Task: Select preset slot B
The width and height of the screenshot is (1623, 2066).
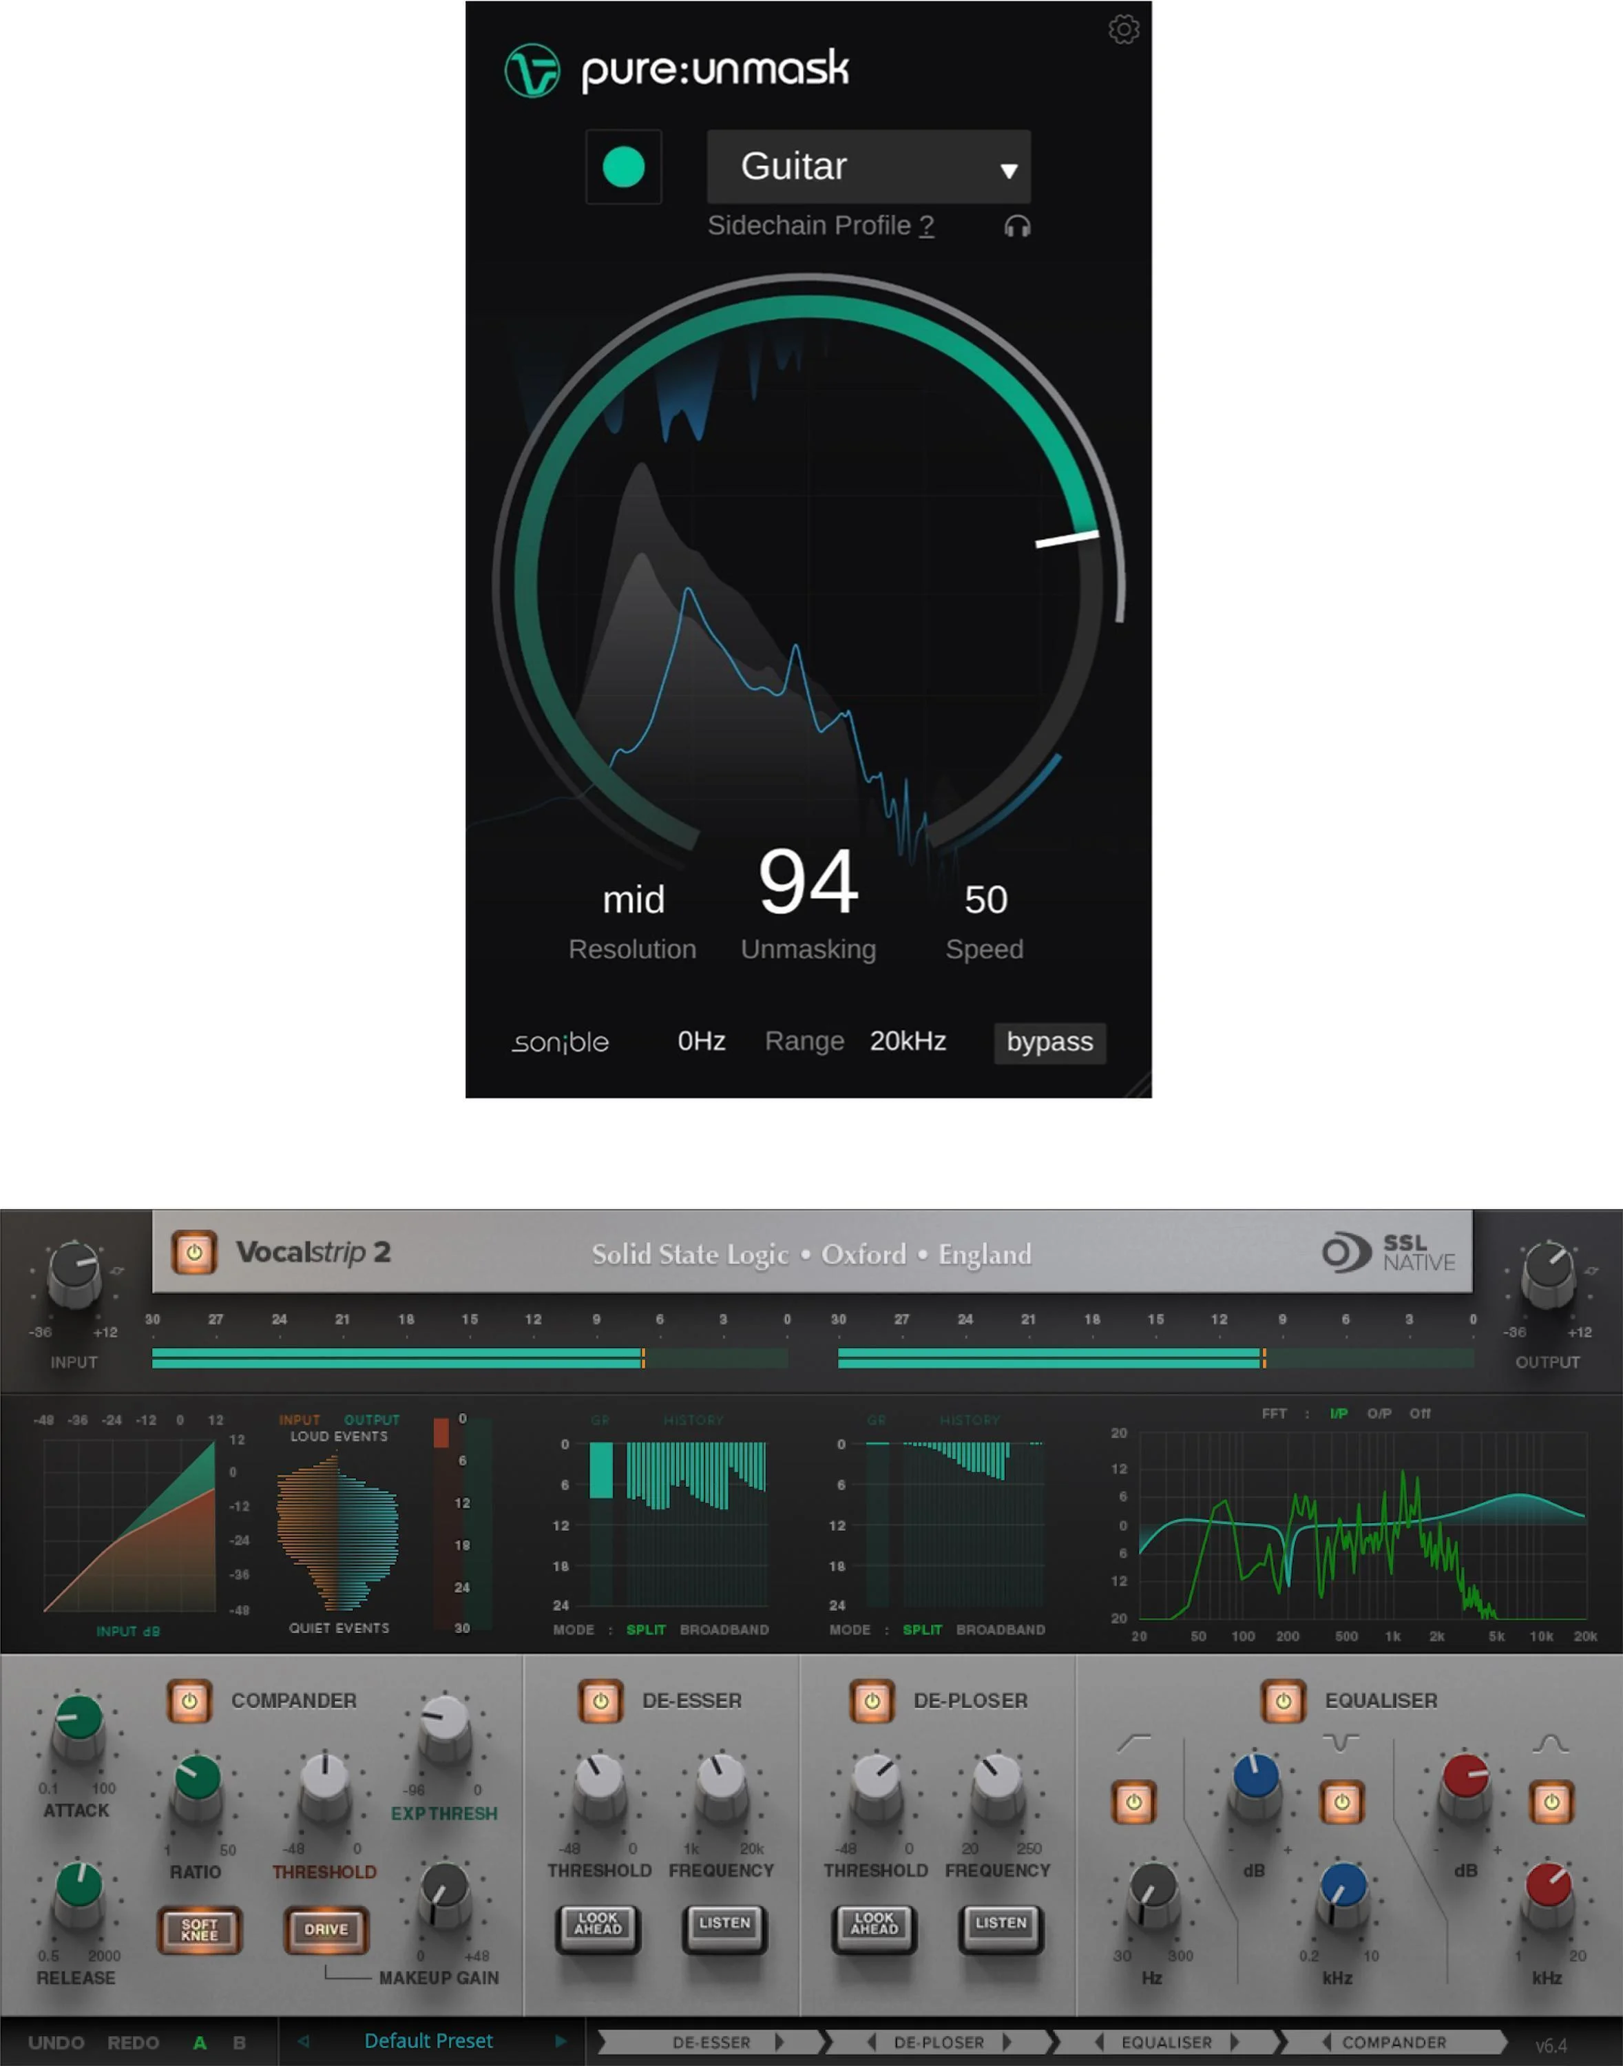Action: tap(240, 2043)
